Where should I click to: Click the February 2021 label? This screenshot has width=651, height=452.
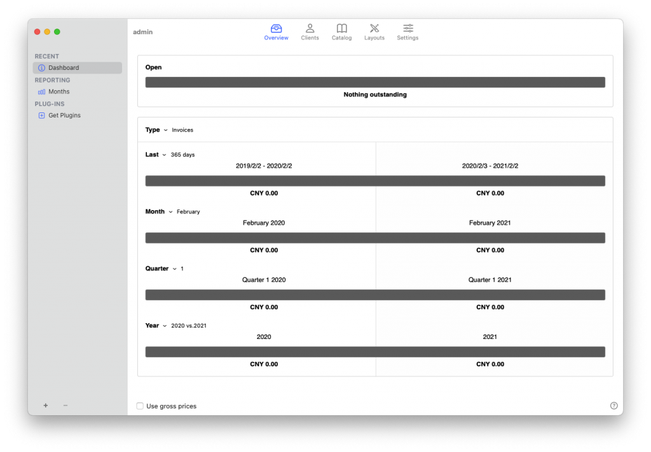490,223
